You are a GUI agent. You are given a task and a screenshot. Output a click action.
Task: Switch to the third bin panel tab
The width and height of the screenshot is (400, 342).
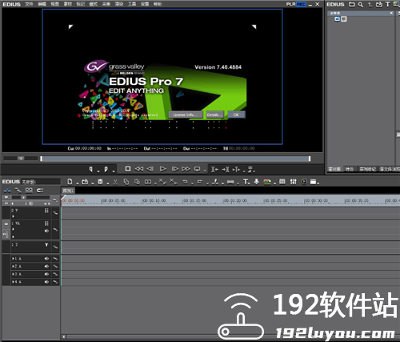367,169
